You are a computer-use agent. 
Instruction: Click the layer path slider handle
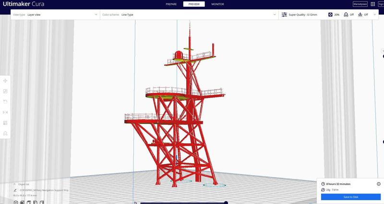pos(226,203)
